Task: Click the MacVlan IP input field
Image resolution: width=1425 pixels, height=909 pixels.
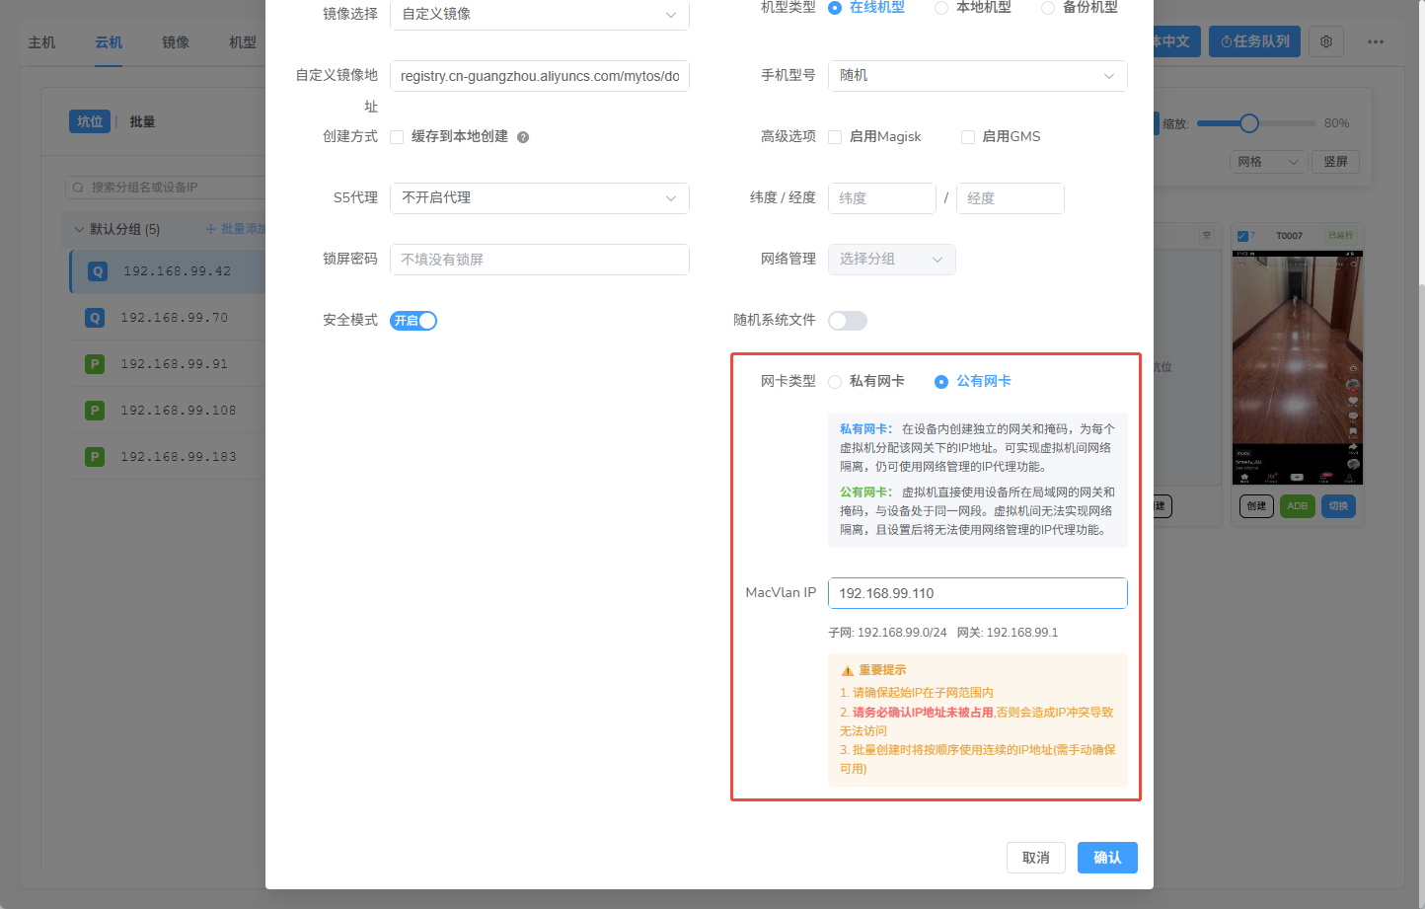Action: [x=977, y=592]
